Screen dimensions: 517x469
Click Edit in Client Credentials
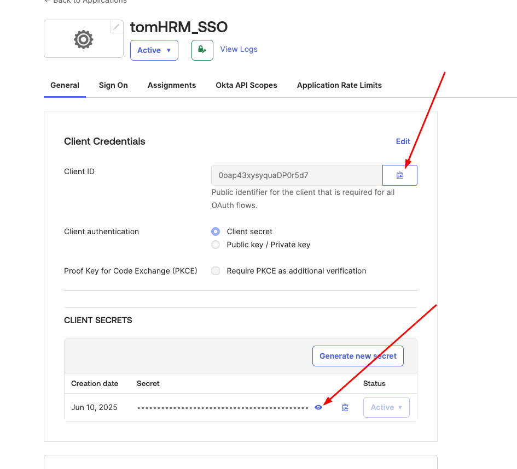(x=403, y=141)
